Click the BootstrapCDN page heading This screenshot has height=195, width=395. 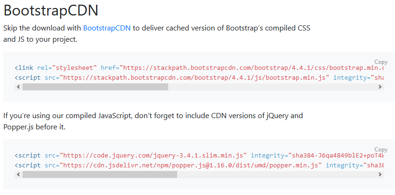coord(51,11)
